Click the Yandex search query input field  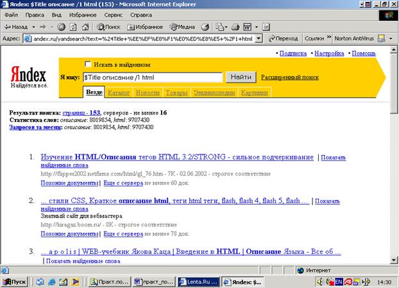click(152, 77)
